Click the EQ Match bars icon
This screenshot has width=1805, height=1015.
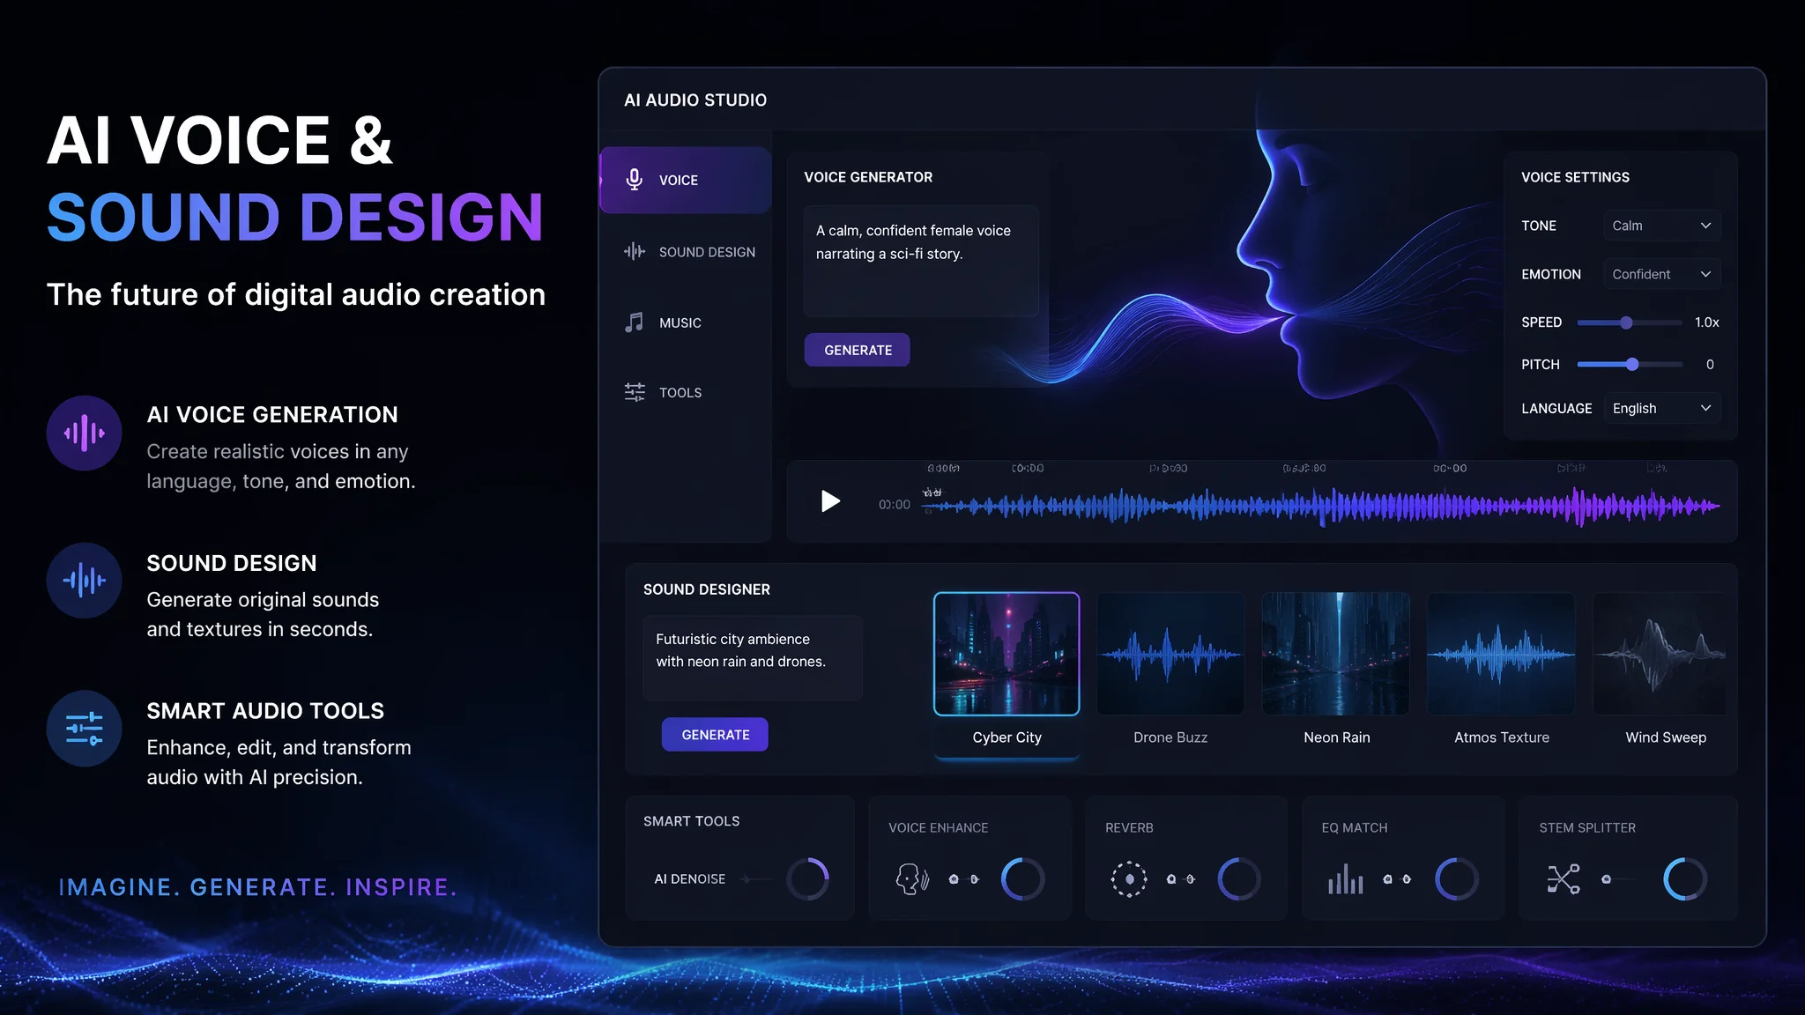coord(1345,878)
